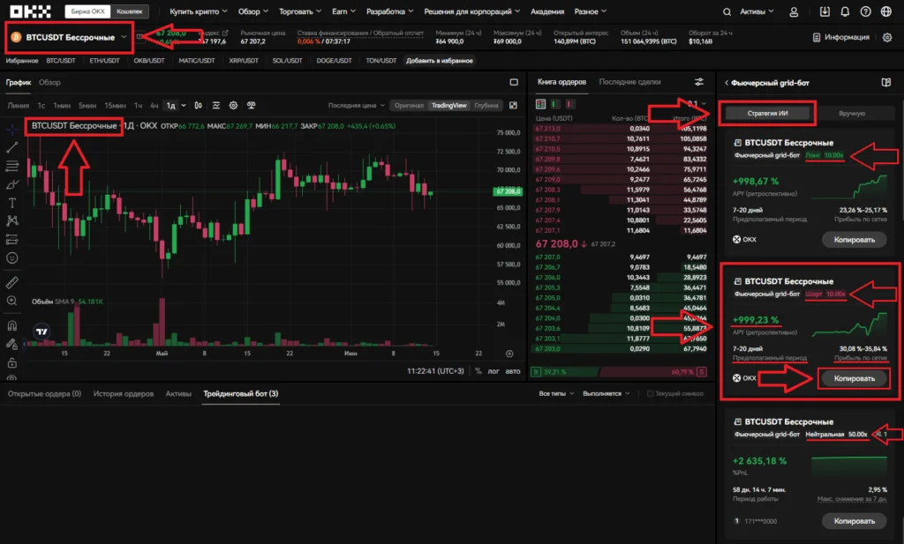Open the notifications bell

[845, 11]
